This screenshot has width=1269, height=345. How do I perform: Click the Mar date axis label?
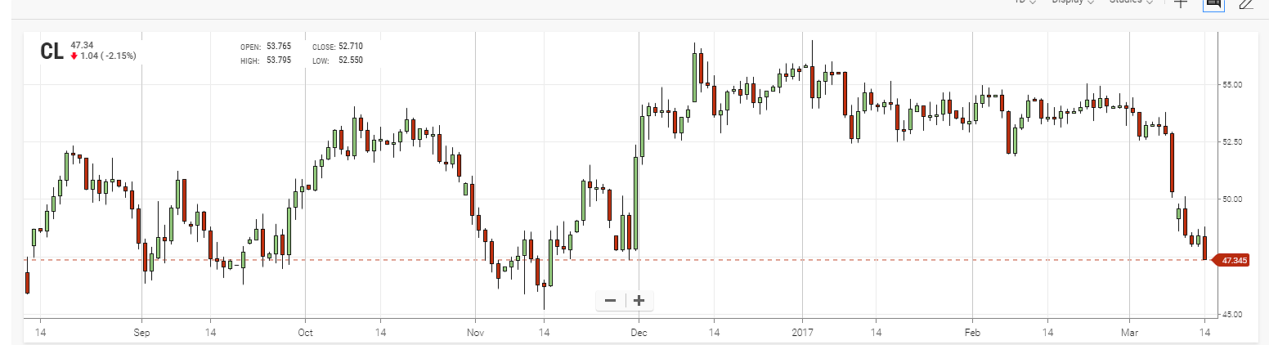(1129, 333)
